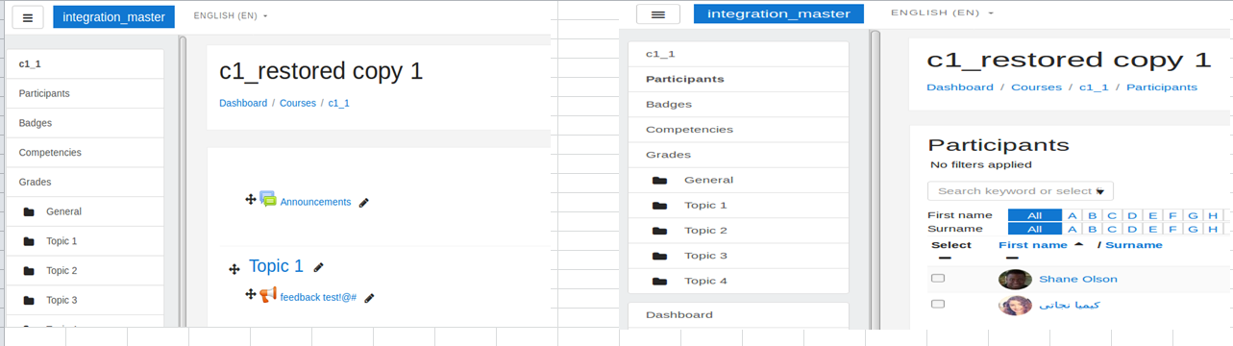This screenshot has width=1233, height=346.
Task: Open the left hamburger navigation menu
Action: click(28, 17)
